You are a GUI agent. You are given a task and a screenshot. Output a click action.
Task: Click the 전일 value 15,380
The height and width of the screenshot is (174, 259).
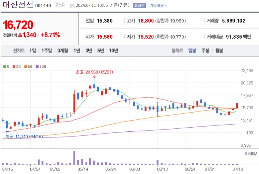pos(105,21)
